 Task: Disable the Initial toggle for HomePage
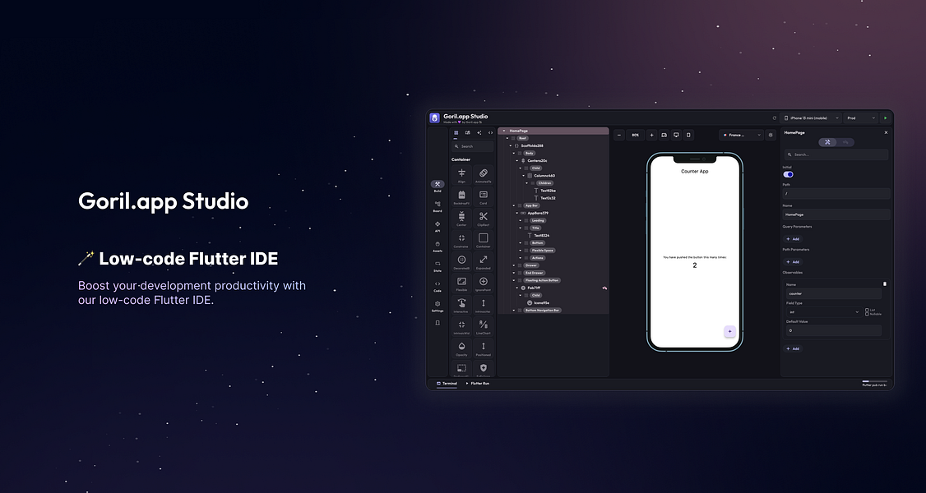789,174
